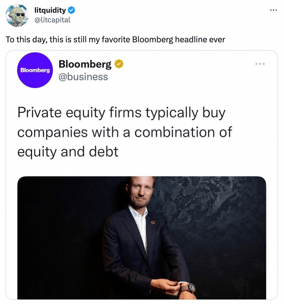Image resolution: width=284 pixels, height=304 pixels.
Task: Click "companies with a combination of" headline line
Action: point(125,132)
